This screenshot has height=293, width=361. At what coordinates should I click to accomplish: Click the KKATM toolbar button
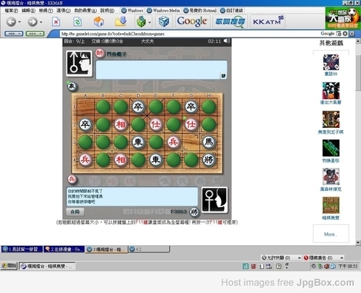tap(267, 22)
